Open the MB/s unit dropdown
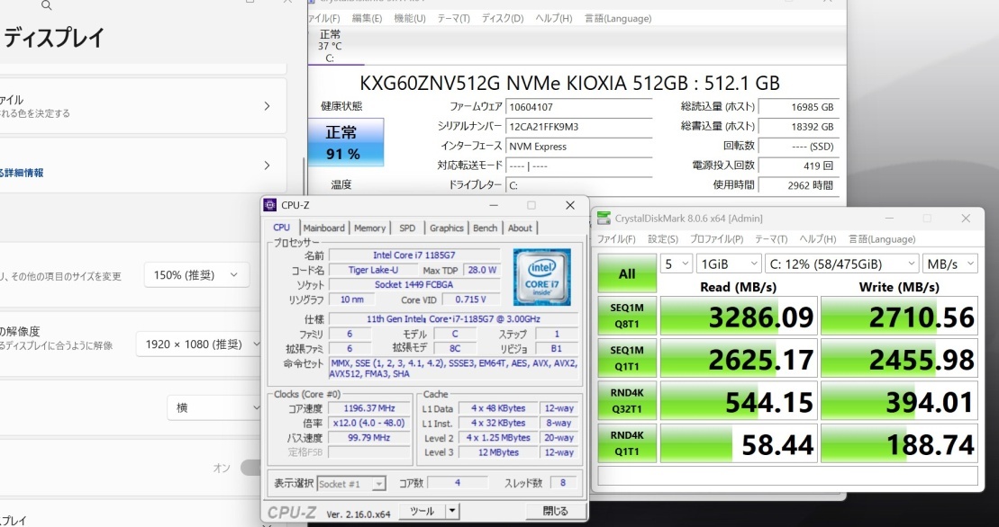The image size is (999, 527). point(950,263)
